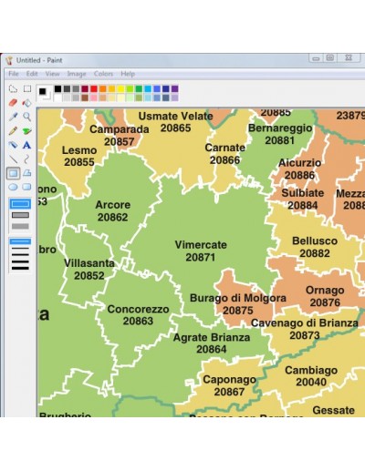The height and width of the screenshot is (471, 365).
Task: Select the thinnest line width option
Action: [20, 241]
